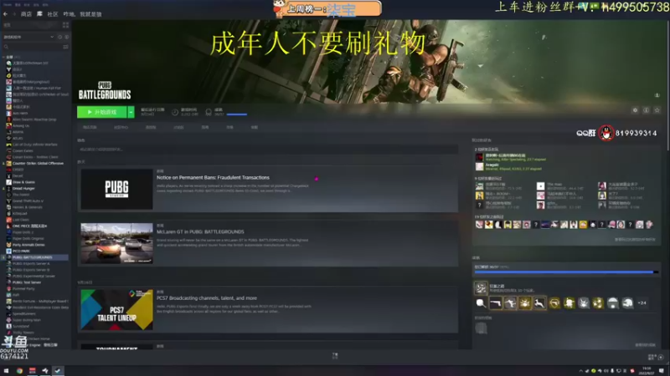Open McLaren GT in PUBG news

200,231
